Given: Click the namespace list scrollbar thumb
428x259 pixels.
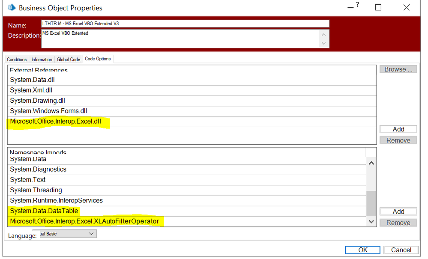Looking at the screenshot, I should pyautogui.click(x=371, y=203).
